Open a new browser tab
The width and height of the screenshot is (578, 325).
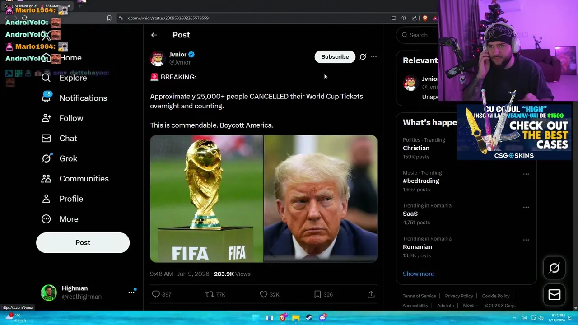(x=80, y=6)
